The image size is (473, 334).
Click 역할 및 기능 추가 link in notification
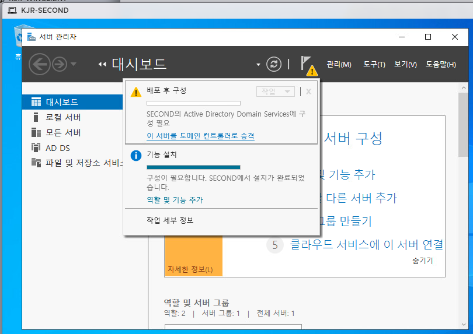click(x=175, y=200)
